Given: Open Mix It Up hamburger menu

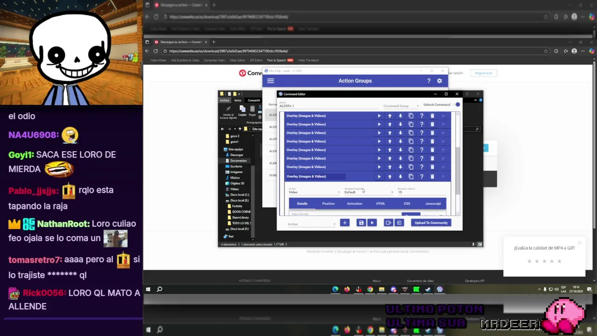Looking at the screenshot, I should [x=271, y=81].
